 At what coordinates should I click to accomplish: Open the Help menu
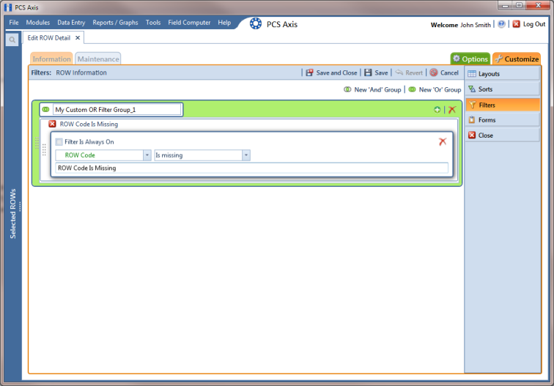click(x=224, y=23)
